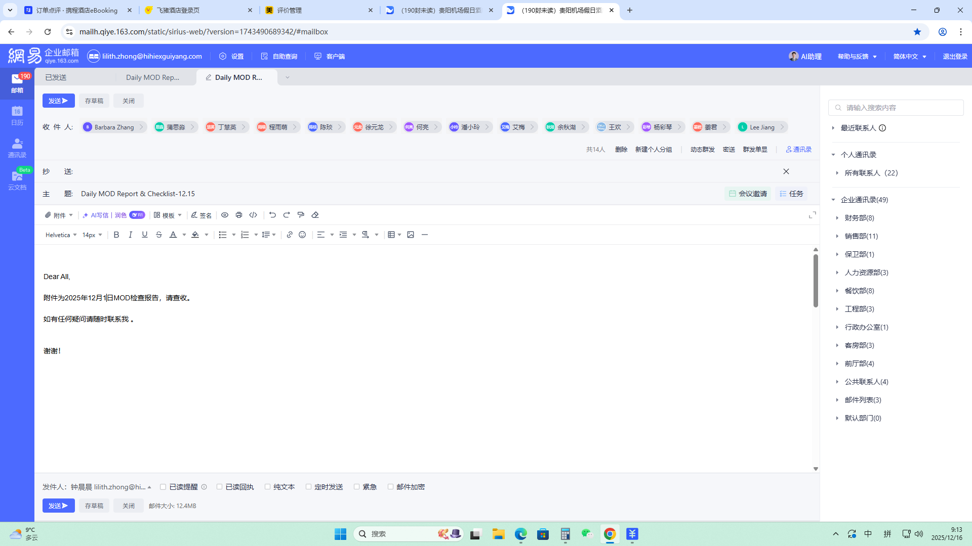This screenshot has height=546, width=972.
Task: Open the Calendar in left sidebar
Action: coord(17,116)
